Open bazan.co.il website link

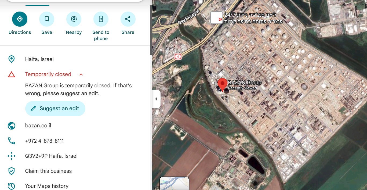pyautogui.click(x=38, y=126)
